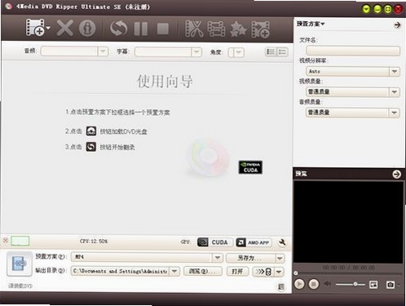Open the Save As button dropdown arrow
The image size is (406, 306).
pos(280,259)
